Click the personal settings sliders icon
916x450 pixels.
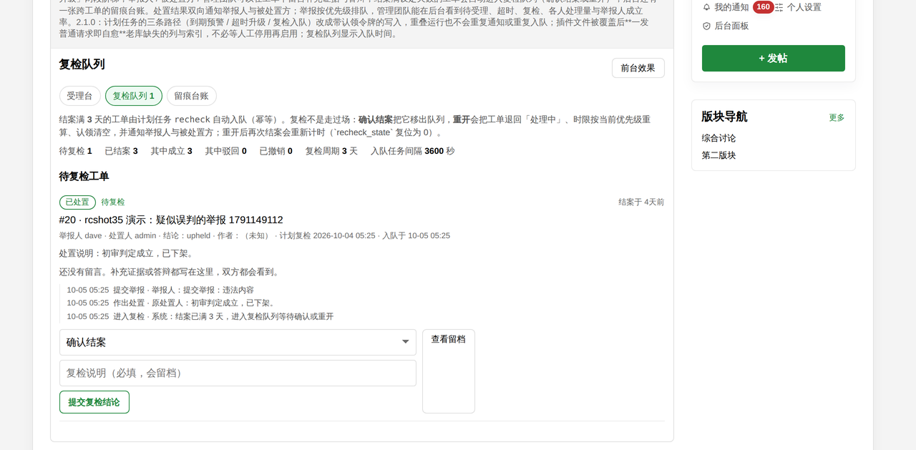(x=779, y=7)
